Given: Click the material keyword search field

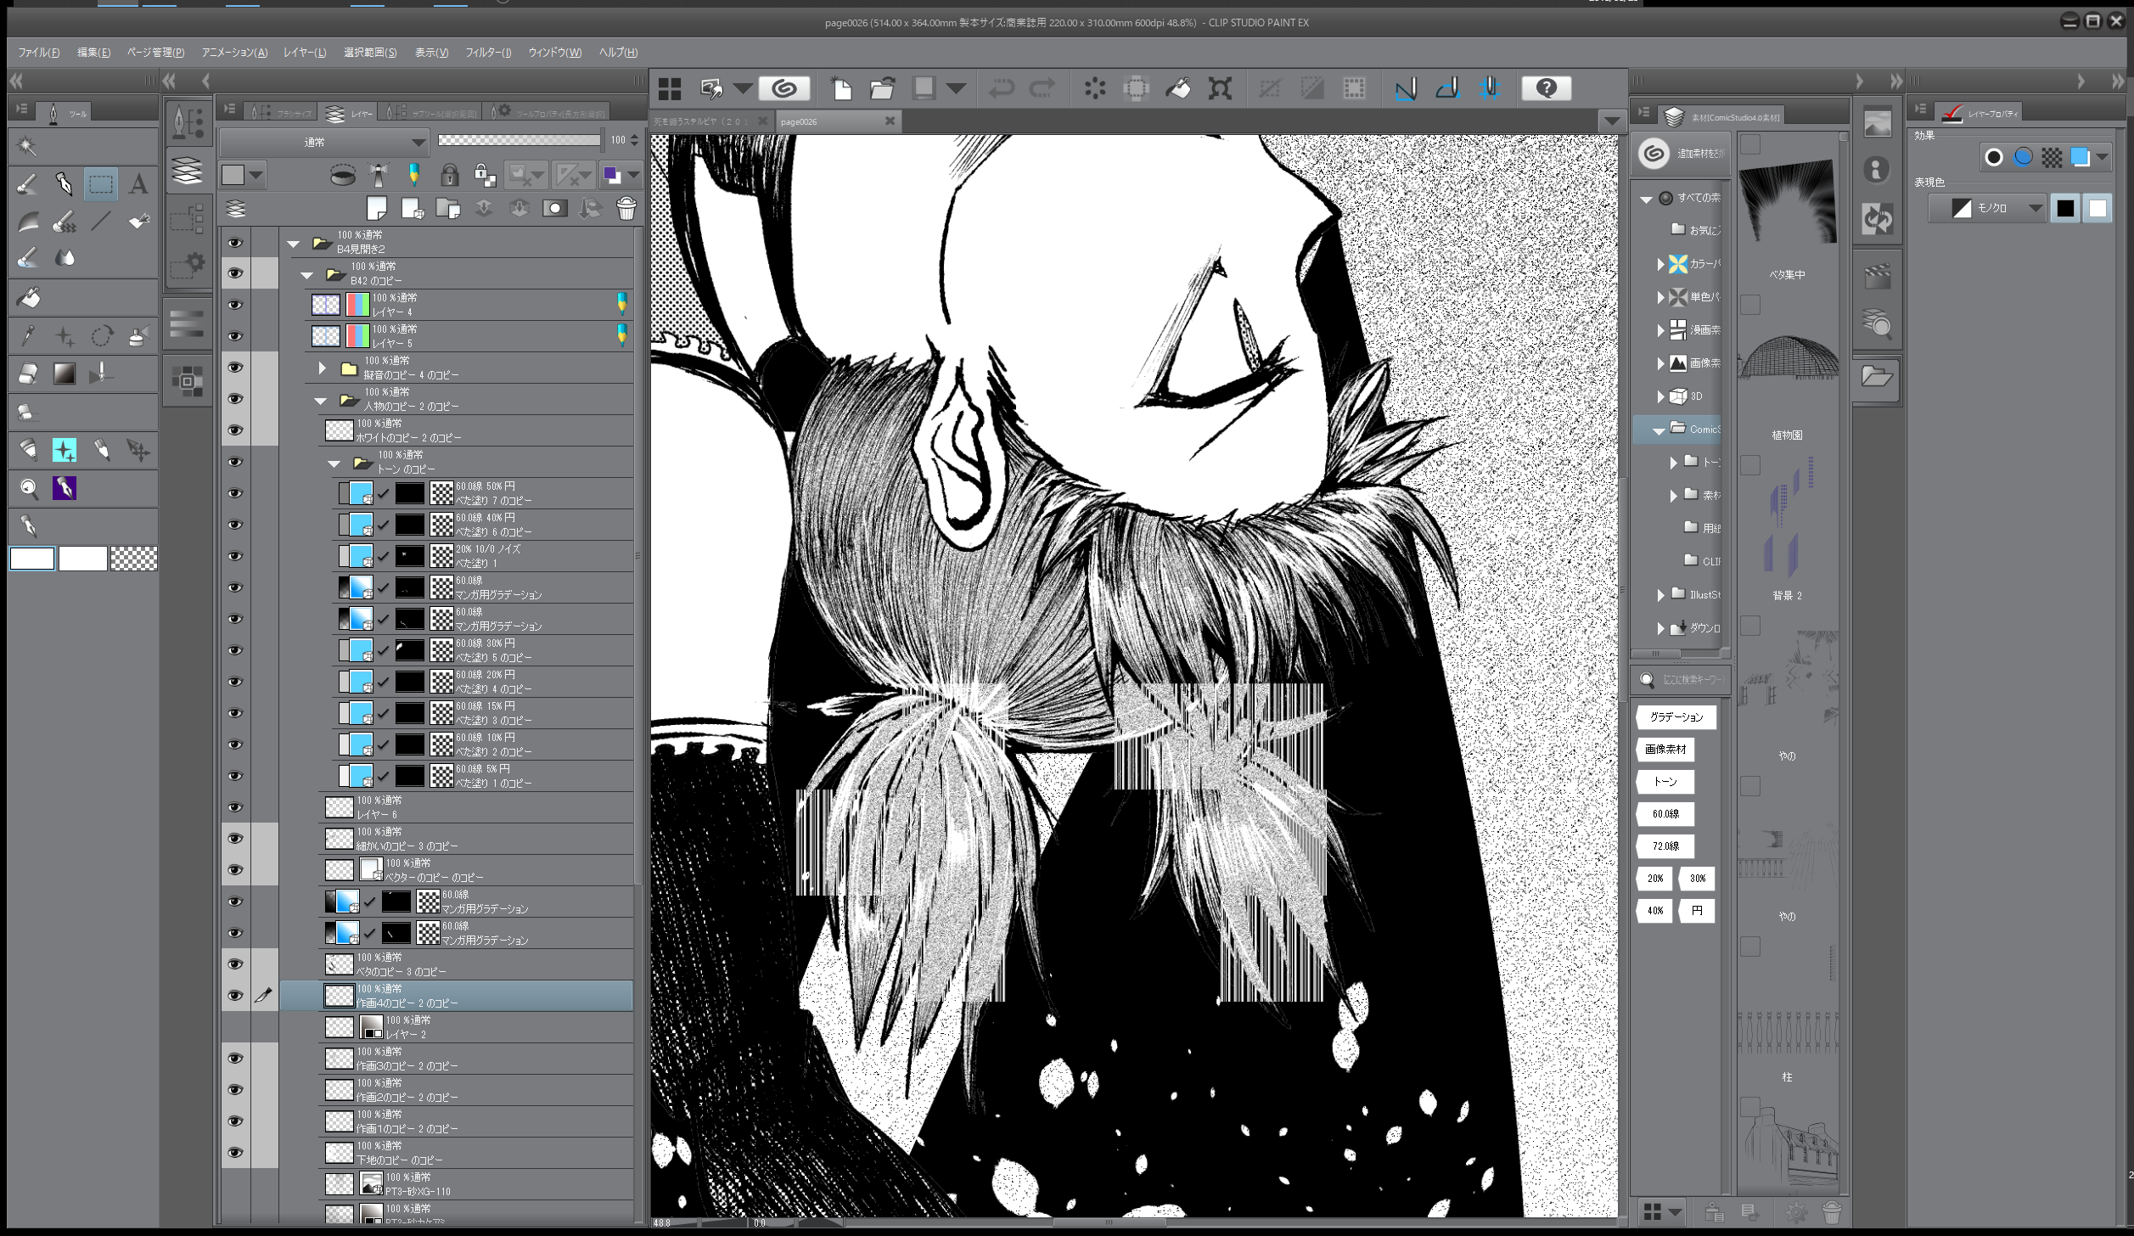Looking at the screenshot, I should pyautogui.click(x=1692, y=680).
